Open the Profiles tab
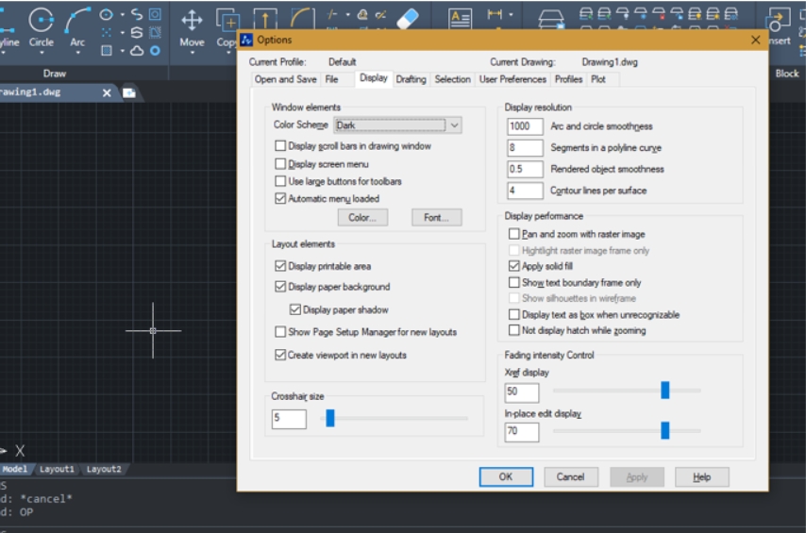Image resolution: width=806 pixels, height=533 pixels. (568, 79)
